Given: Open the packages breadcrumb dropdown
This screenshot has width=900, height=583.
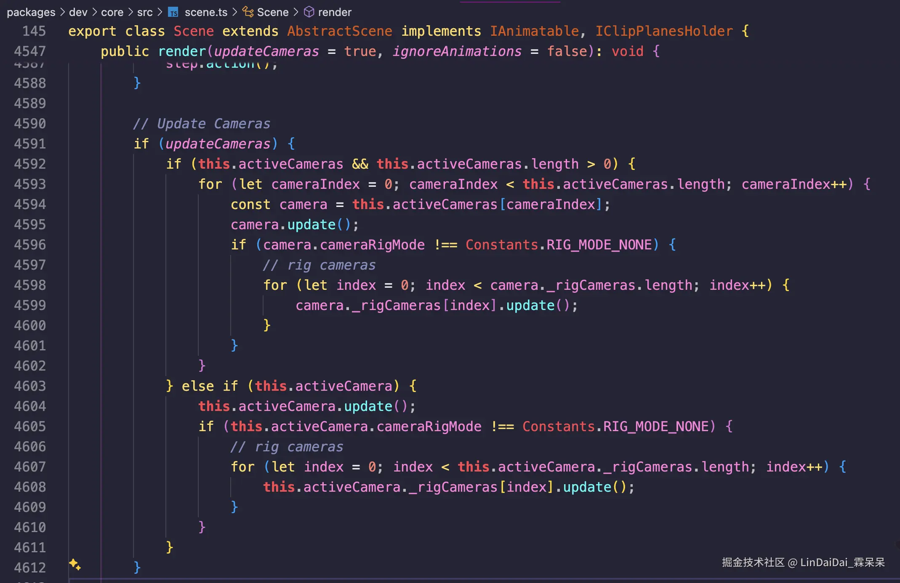Looking at the screenshot, I should pos(31,12).
